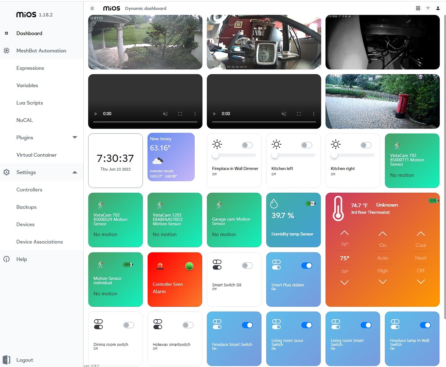The height and width of the screenshot is (367, 446).
Task: Turn on the Smart Switch G6 toggle
Action: pyautogui.click(x=247, y=265)
